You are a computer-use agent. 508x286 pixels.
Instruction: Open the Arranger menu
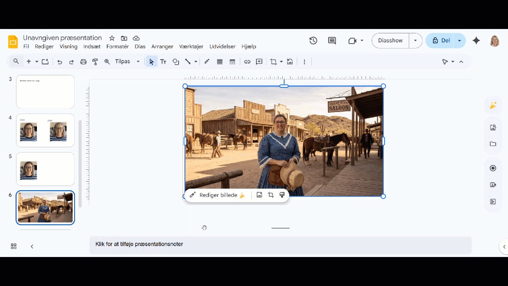coord(162,46)
